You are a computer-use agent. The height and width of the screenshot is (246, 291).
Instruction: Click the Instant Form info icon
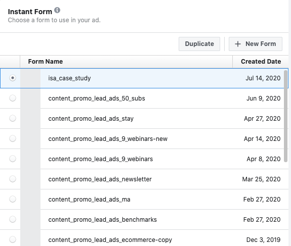click(x=57, y=10)
